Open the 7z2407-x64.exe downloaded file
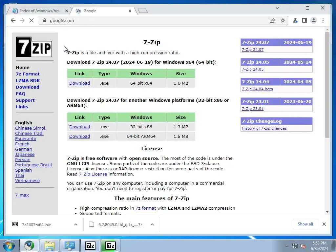Image resolution: width=336 pixels, height=252 pixels. (x=36, y=224)
